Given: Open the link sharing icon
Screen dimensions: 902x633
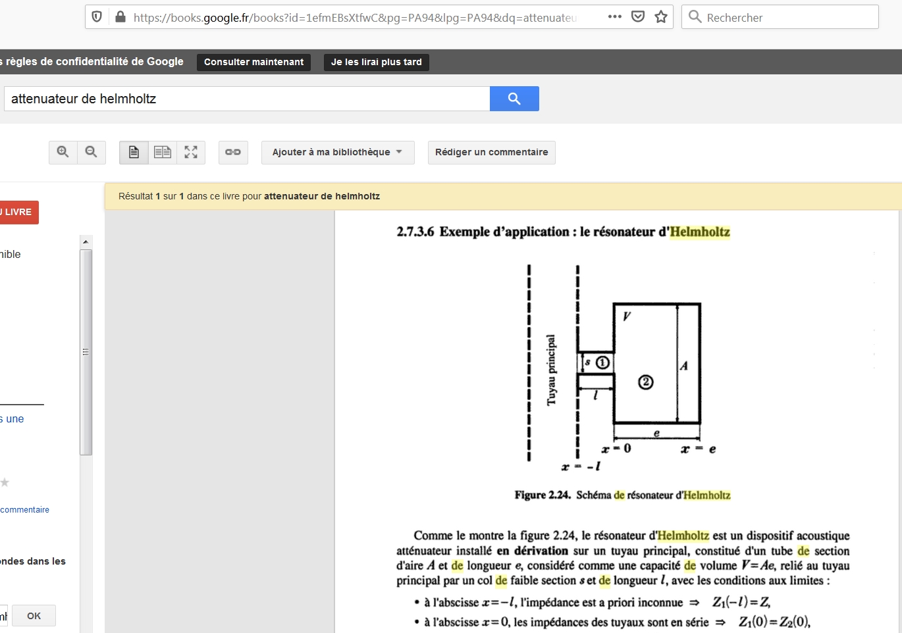Looking at the screenshot, I should pos(233,152).
